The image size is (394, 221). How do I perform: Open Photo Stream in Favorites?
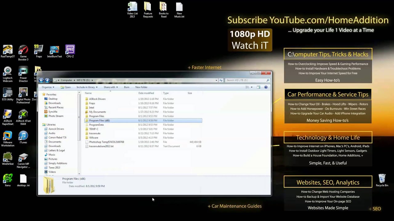[56, 116]
